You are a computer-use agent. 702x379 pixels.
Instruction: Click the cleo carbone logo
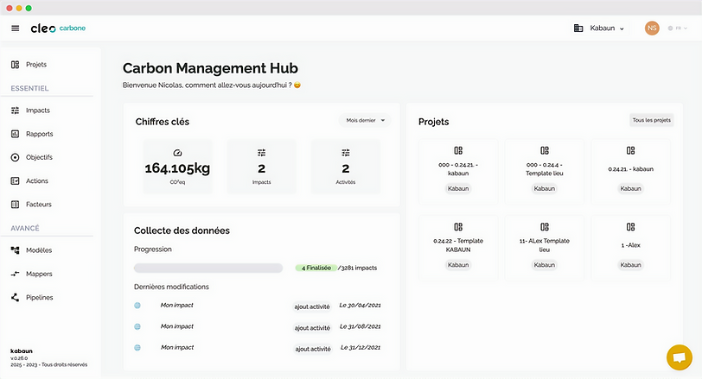click(58, 28)
